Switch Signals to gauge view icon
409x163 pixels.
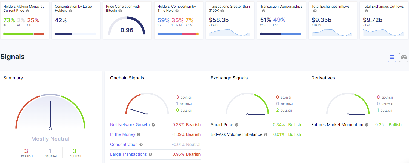click(x=404, y=57)
